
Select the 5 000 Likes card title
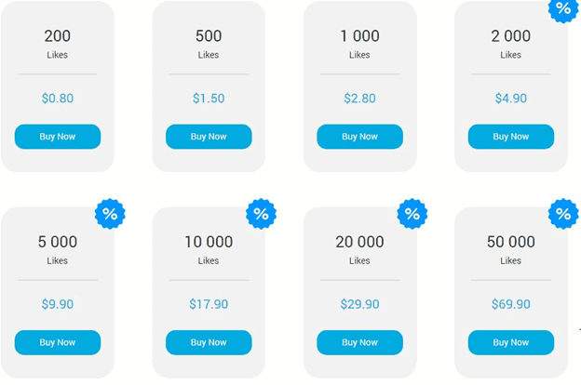58,242
